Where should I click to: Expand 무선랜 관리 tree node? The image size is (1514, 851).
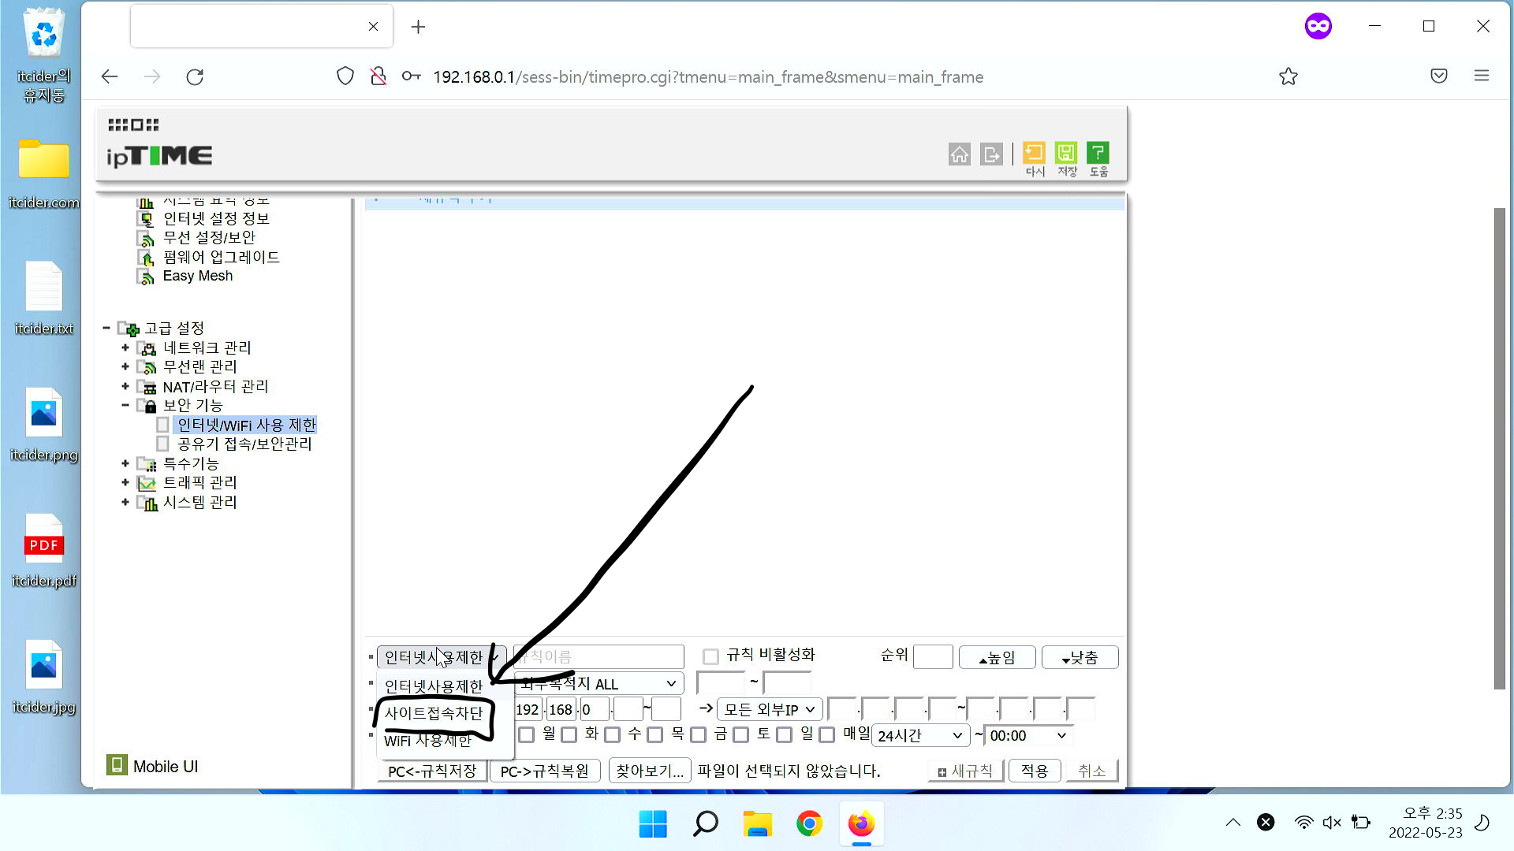click(x=125, y=366)
